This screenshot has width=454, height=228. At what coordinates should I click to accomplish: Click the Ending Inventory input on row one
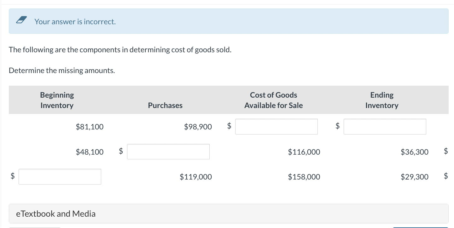385,126
